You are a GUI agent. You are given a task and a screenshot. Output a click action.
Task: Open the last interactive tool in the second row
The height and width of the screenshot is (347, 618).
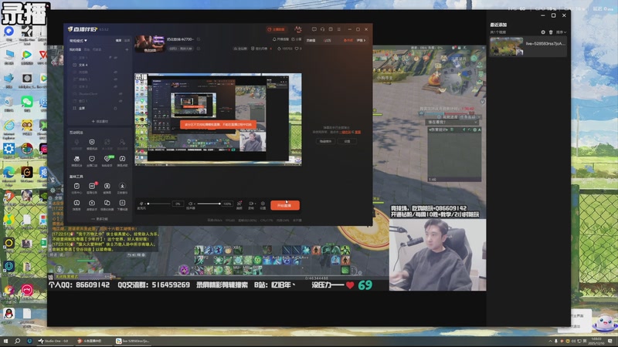(x=122, y=160)
